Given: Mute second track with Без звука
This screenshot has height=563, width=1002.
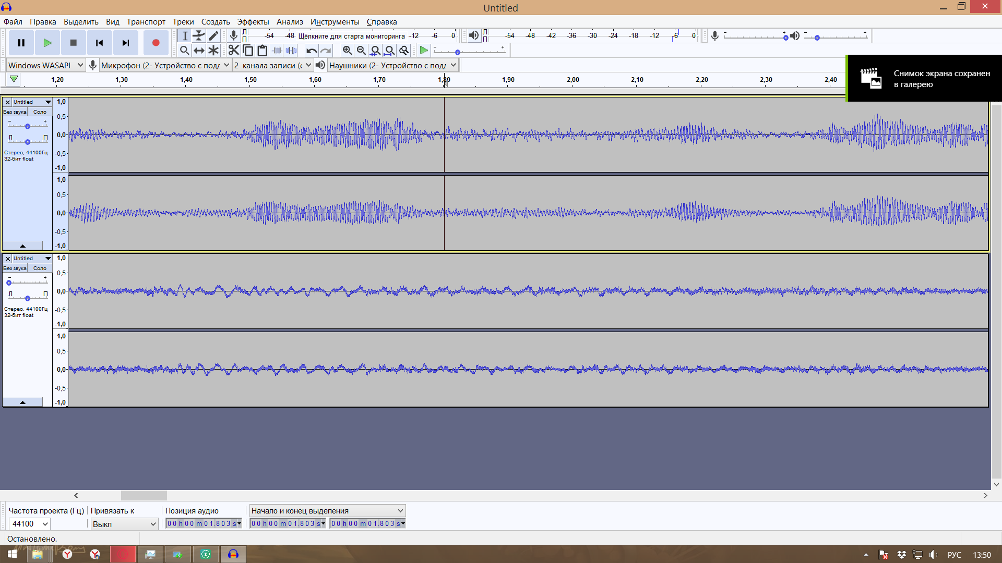Looking at the screenshot, I should 15,268.
